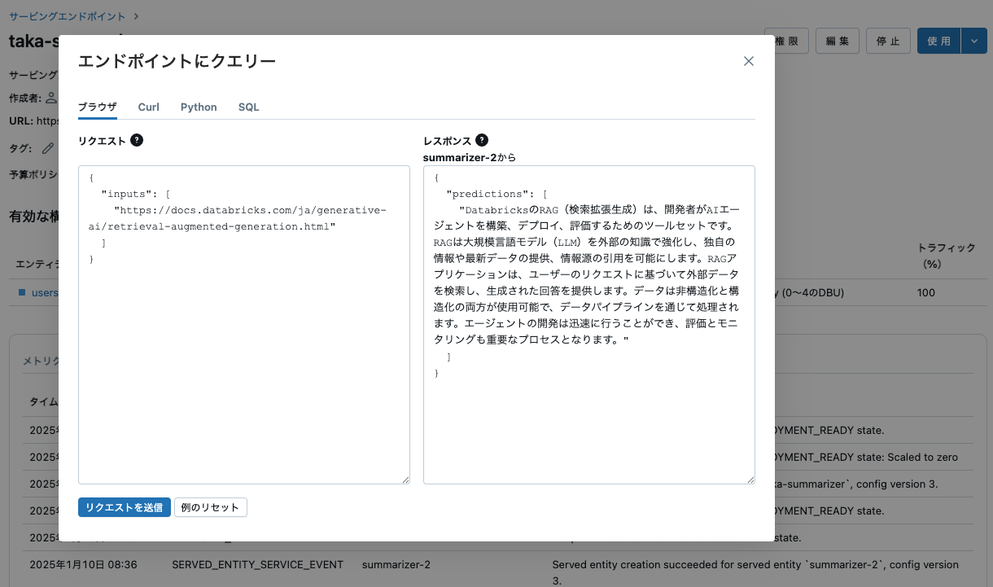Reset the example using 例のリセット
The width and height of the screenshot is (993, 587).
point(210,506)
